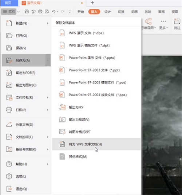Viewport: 182px width, 195px height.
Task: Choose 其他格式(M) option
Action: (96, 157)
